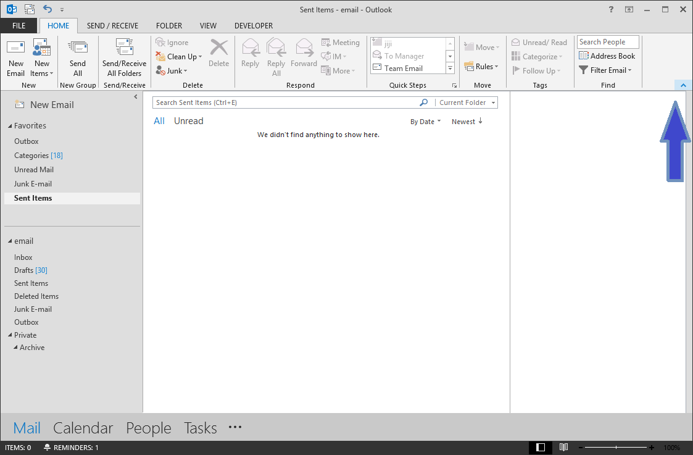693x455 pixels.
Task: Open the Follow Up dropdown
Action: (x=558, y=71)
